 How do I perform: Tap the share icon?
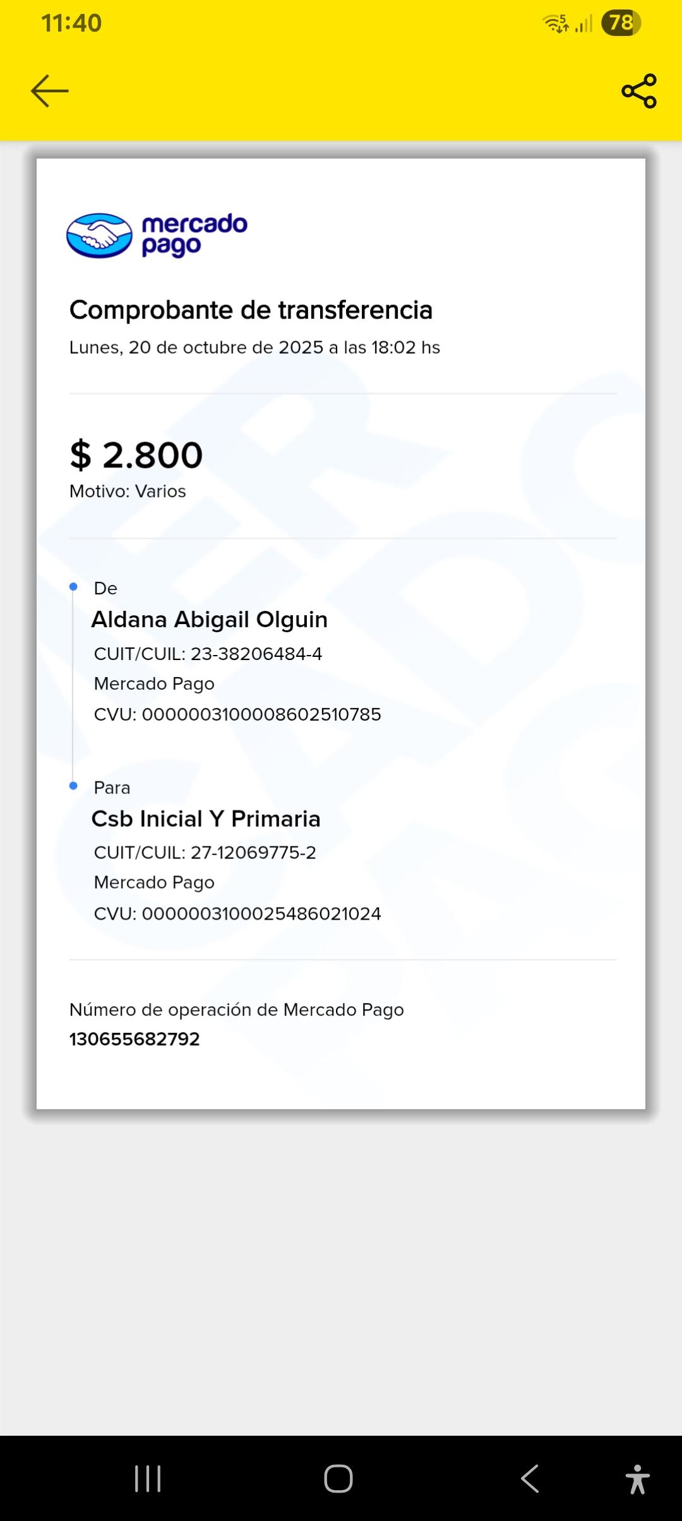[x=639, y=91]
